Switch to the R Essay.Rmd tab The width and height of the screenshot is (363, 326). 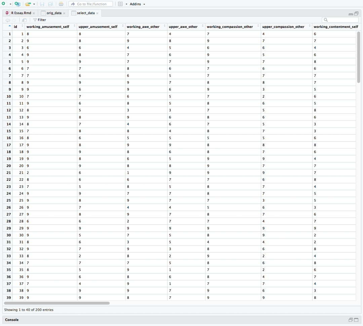tap(21, 13)
